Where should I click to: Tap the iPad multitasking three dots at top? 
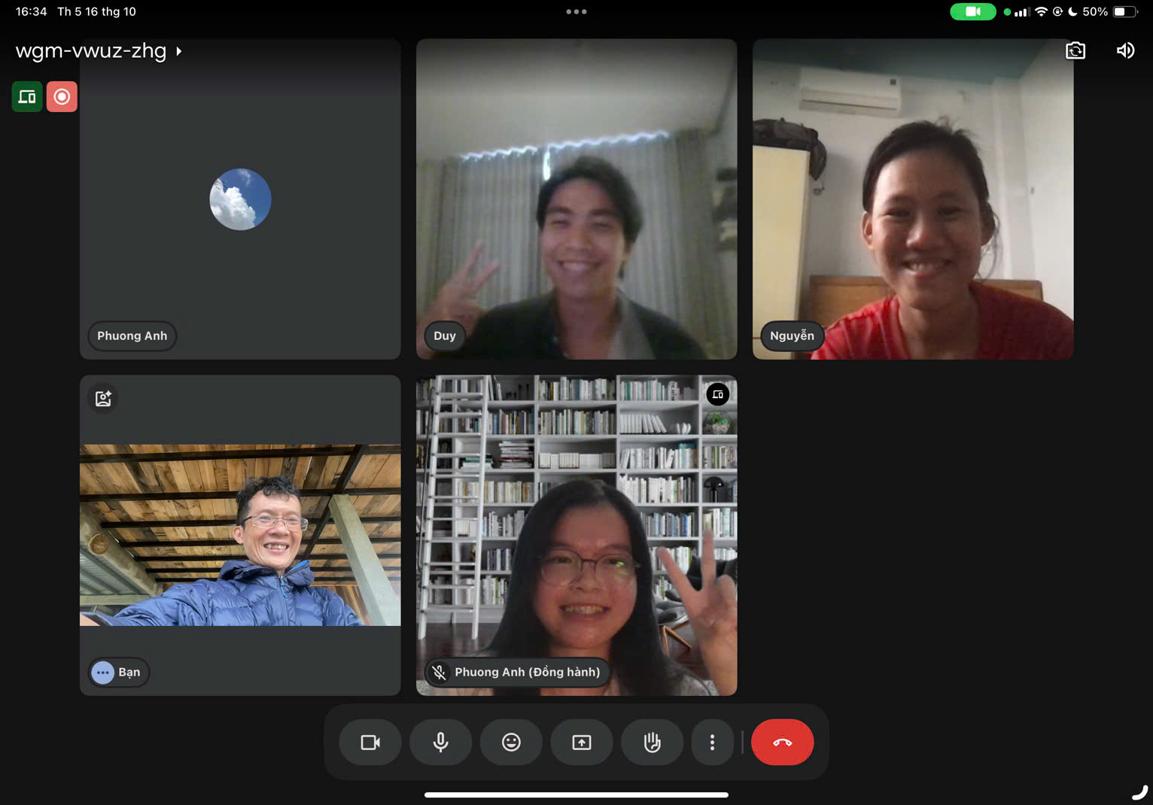pyautogui.click(x=576, y=11)
